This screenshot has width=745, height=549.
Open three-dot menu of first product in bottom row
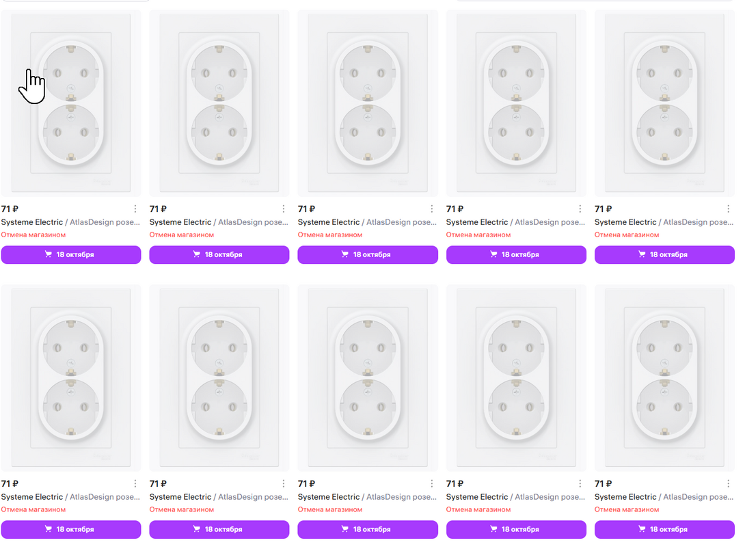coord(135,484)
